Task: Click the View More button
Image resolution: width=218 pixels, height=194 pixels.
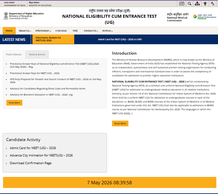Action: tap(14, 103)
